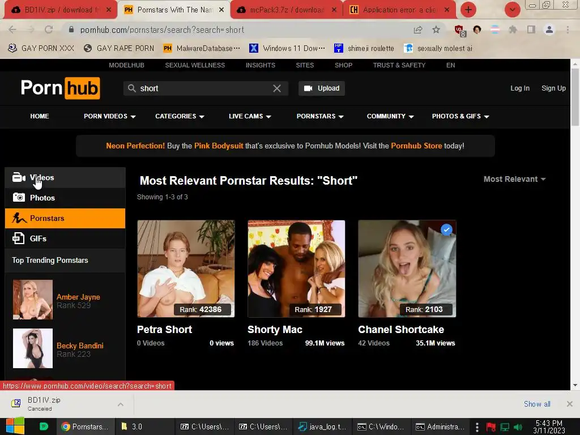Open the Most Relevant sort dropdown
The height and width of the screenshot is (435, 580).
pos(514,179)
